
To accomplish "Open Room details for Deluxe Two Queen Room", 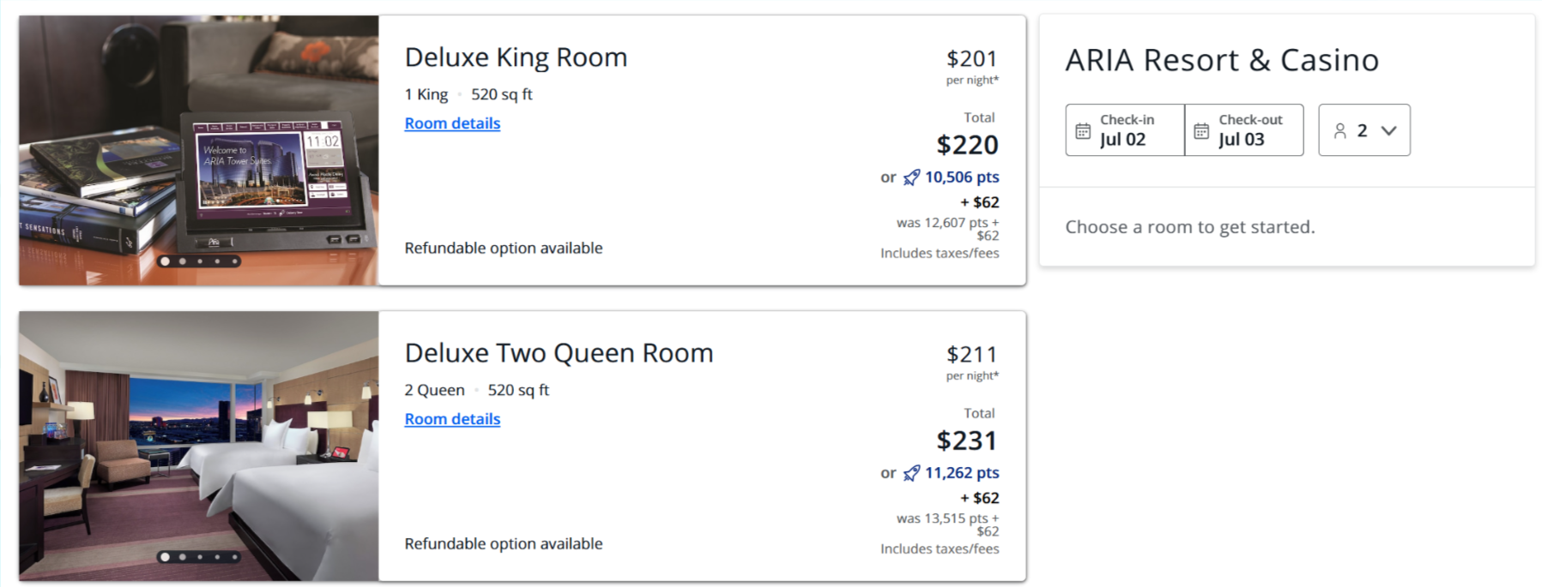I will [452, 419].
